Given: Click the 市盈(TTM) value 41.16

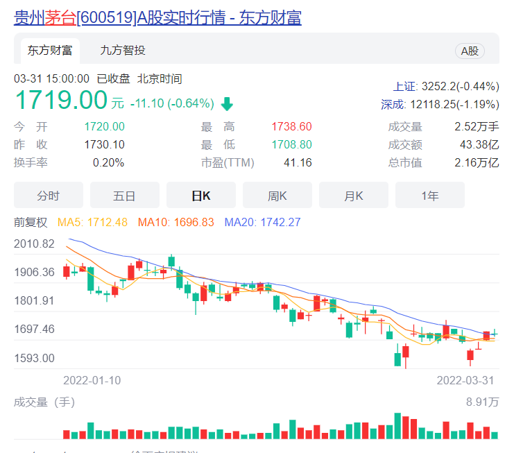Looking at the screenshot, I should pos(298,162).
